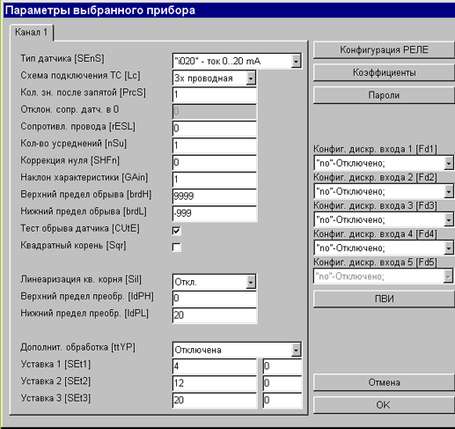This screenshot has height=429, width=455.
Task: Click the Наклон характеристики [GAin] field
Action: tap(215, 180)
